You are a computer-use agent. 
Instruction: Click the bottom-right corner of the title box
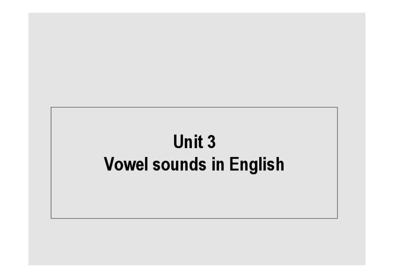[x=337, y=218]
